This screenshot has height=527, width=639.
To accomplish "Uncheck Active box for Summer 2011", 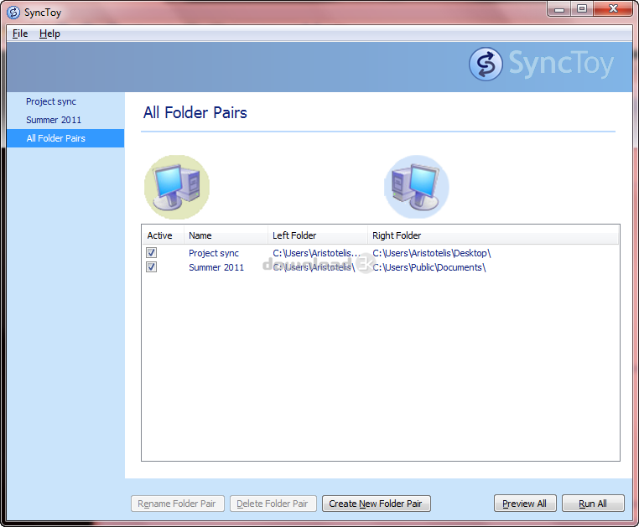I will pyautogui.click(x=152, y=267).
